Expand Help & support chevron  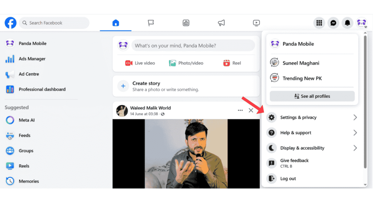point(355,133)
